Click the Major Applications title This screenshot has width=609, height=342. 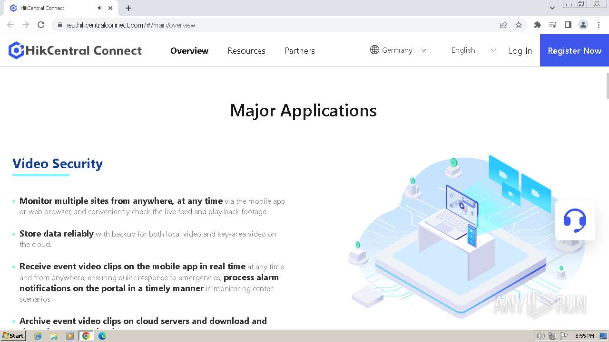pos(304,110)
